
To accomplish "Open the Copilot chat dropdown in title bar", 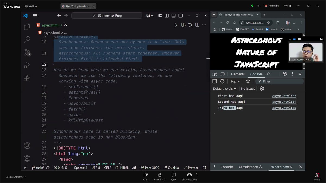I will coord(152,16).
